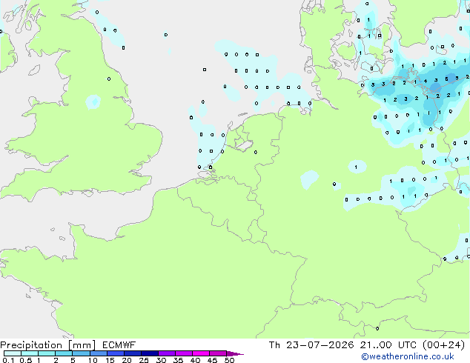Choose the 25–30 mm dark blue swatch

pos(150,353)
